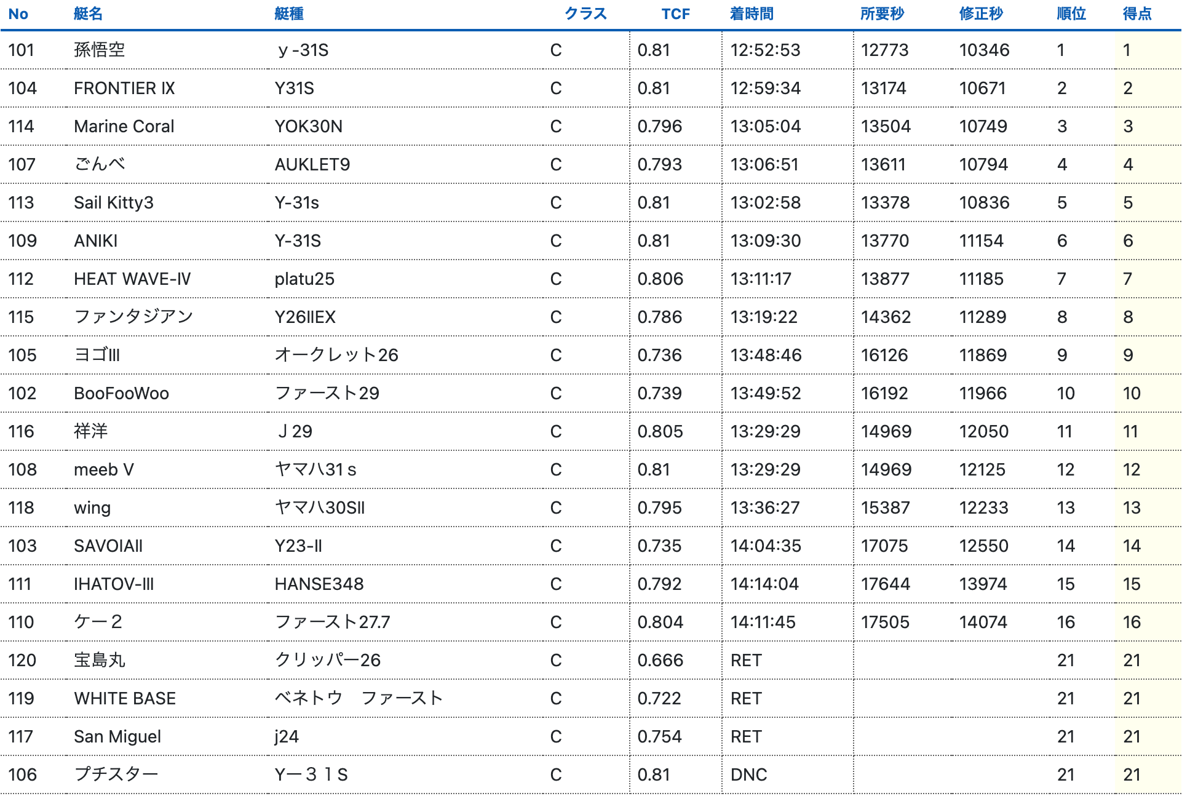The image size is (1182, 804).
Task: Click the San Miguel name cell
Action: 117,736
